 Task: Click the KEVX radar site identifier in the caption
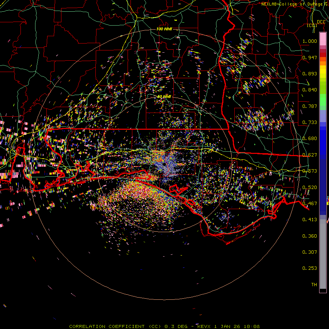click(205, 326)
